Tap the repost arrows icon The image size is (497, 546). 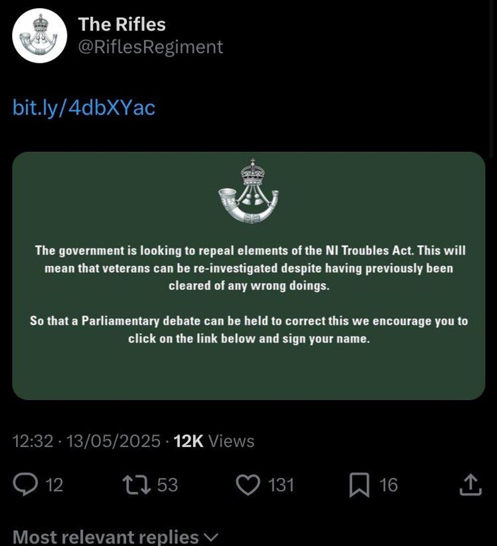pyautogui.click(x=137, y=485)
